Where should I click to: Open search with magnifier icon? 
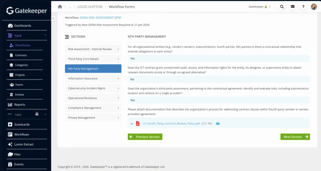[x=282, y=6]
